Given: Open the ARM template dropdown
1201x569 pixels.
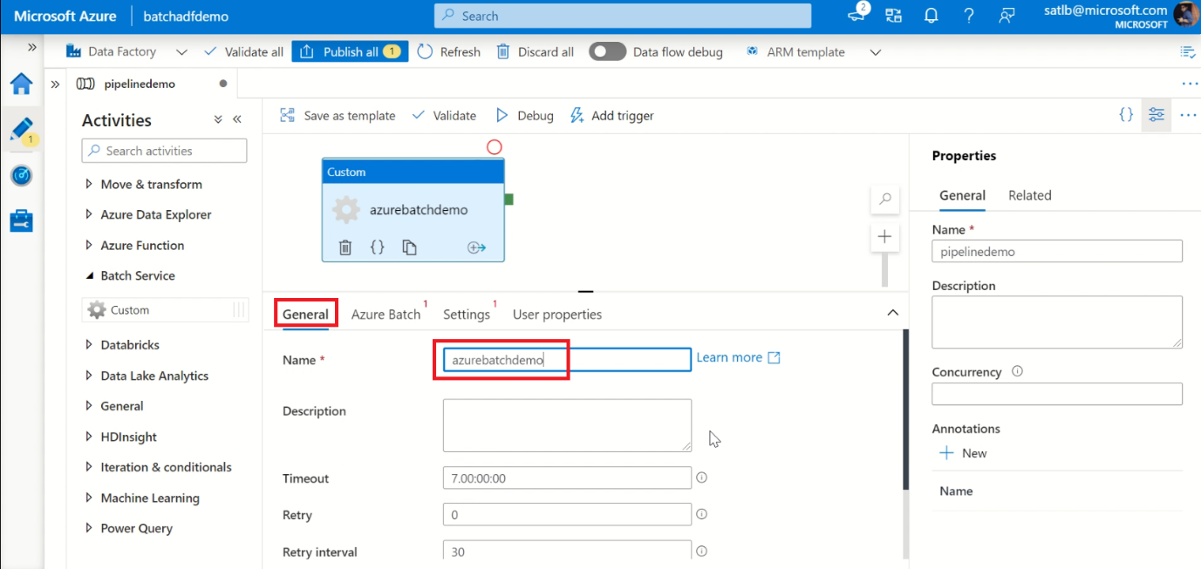Looking at the screenshot, I should point(875,52).
